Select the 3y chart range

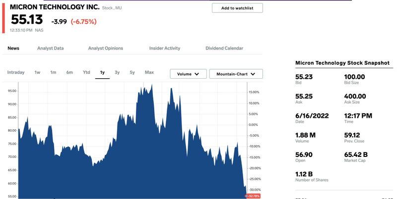pyautogui.click(x=117, y=72)
